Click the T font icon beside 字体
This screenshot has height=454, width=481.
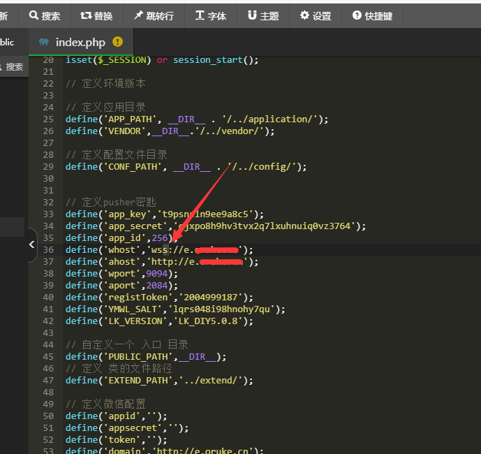click(200, 15)
